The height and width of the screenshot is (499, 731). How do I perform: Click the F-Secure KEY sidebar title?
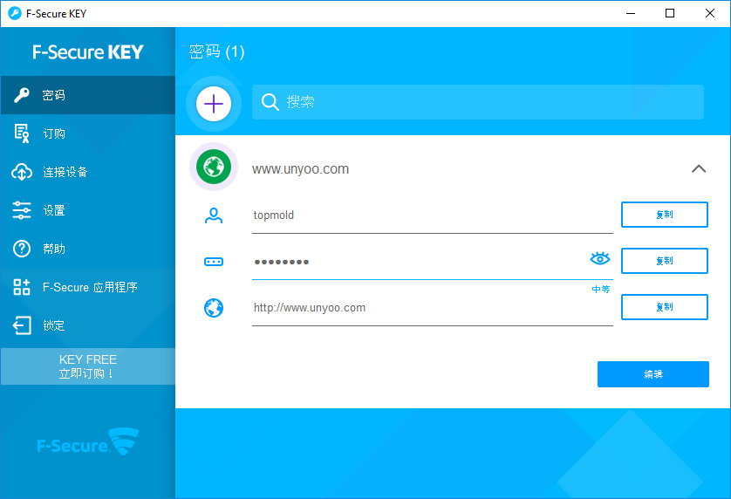point(87,51)
